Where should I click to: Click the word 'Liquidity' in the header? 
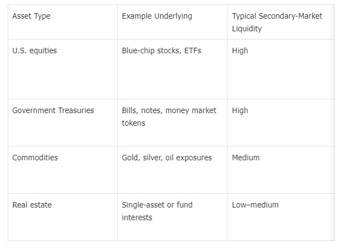tap(247, 29)
